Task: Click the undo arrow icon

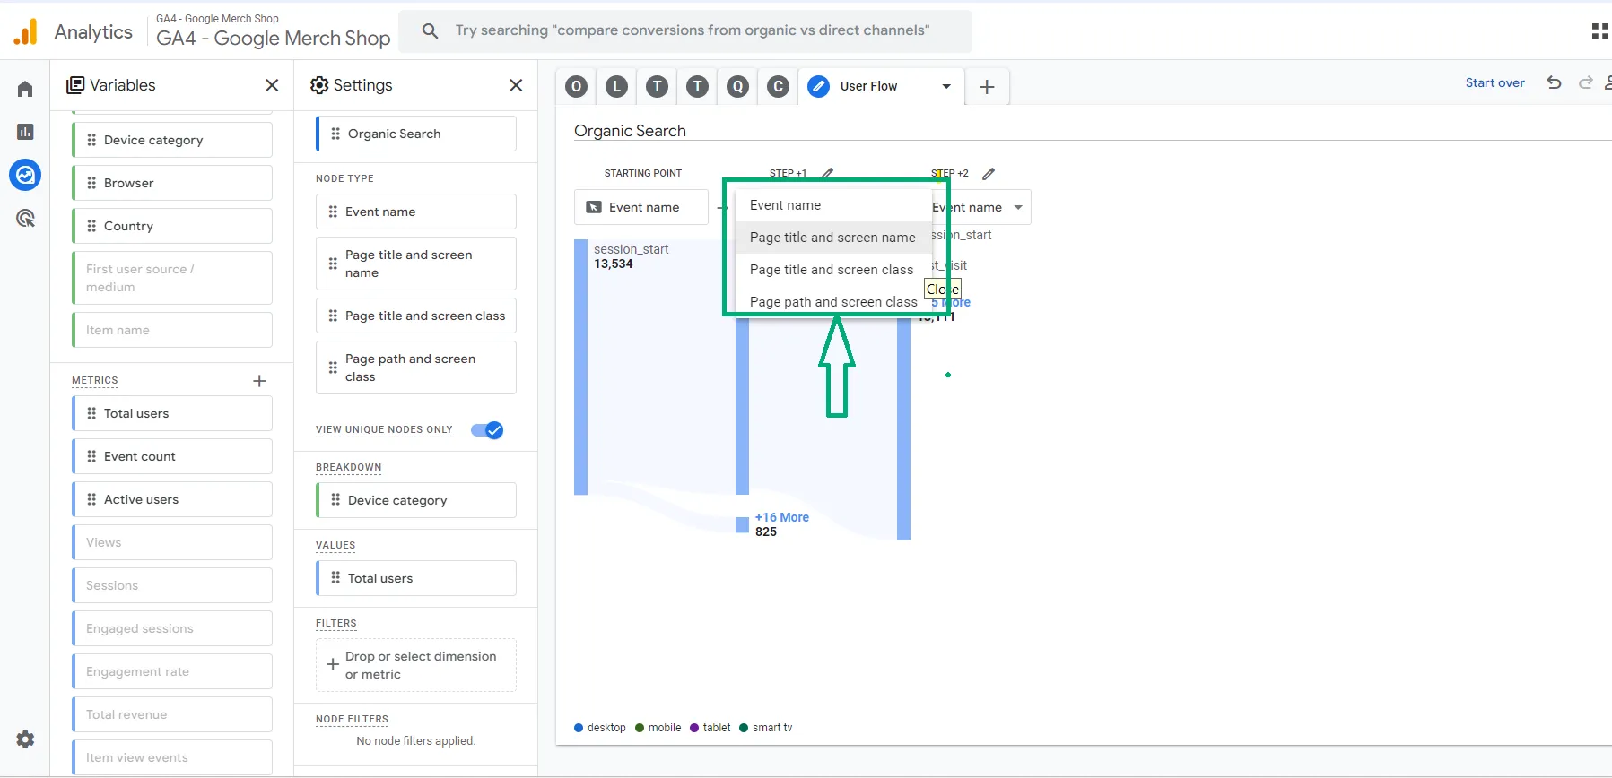Action: (x=1555, y=82)
